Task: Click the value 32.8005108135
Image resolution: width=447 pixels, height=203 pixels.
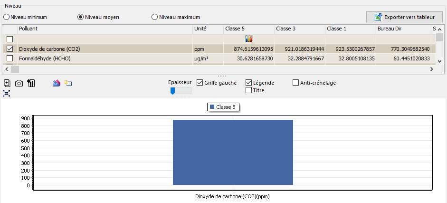Action: (356, 59)
